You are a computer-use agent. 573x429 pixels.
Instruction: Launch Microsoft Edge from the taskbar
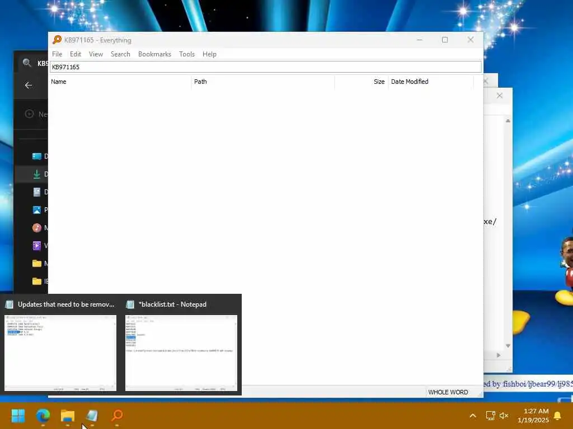coord(43,415)
